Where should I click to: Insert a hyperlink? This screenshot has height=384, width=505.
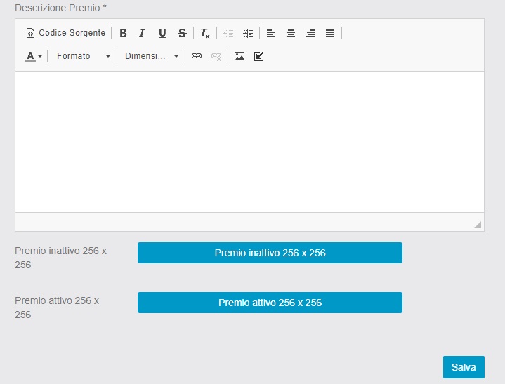pyautogui.click(x=197, y=56)
